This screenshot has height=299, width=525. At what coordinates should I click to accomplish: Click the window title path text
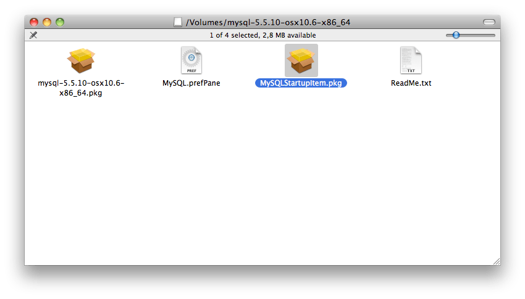[x=268, y=22]
